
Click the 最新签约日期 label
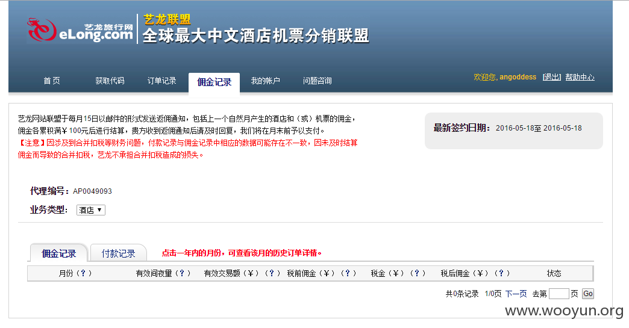point(462,128)
